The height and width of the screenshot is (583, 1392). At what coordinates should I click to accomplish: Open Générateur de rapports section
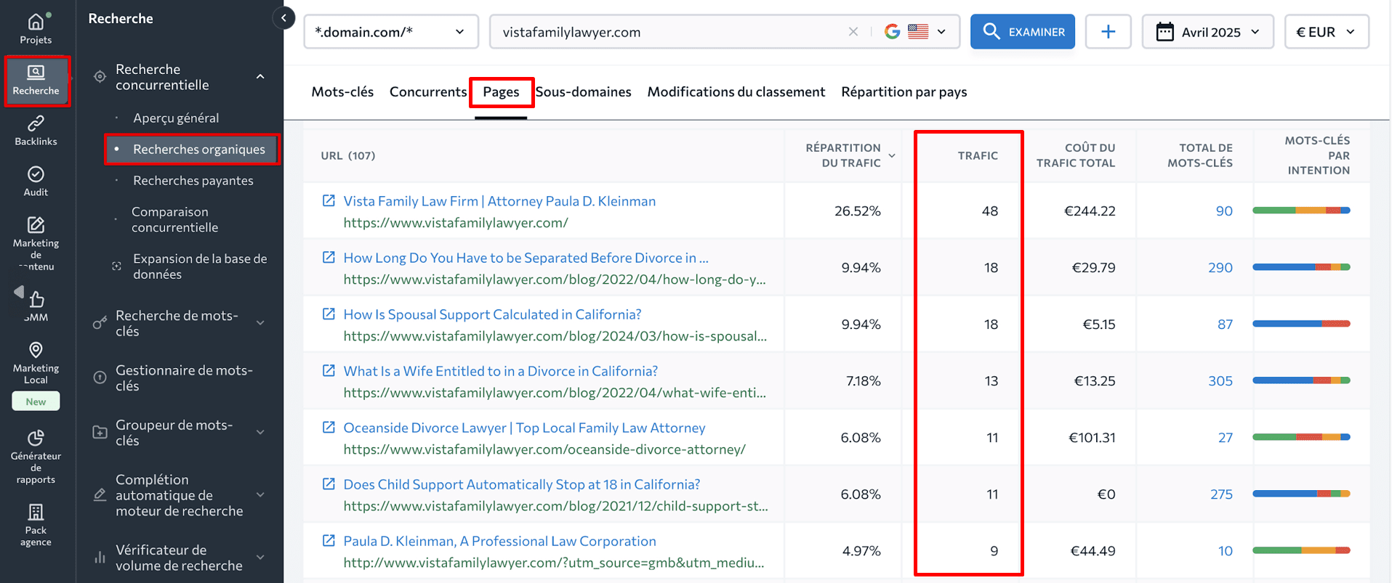click(36, 457)
